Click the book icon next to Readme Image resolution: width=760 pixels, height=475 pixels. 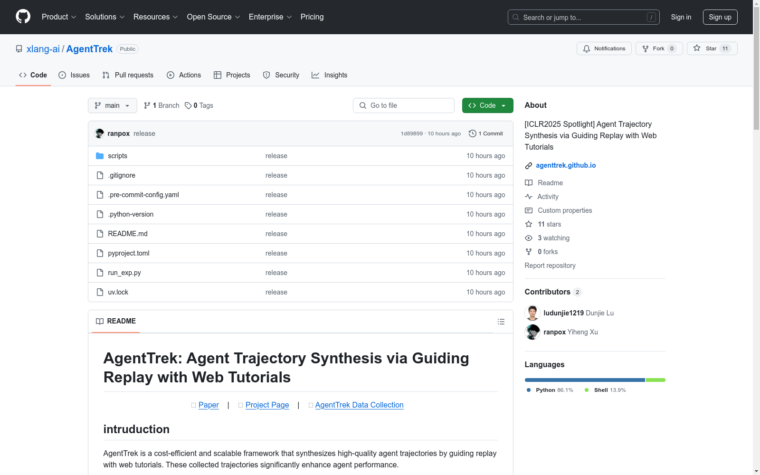coord(529,183)
